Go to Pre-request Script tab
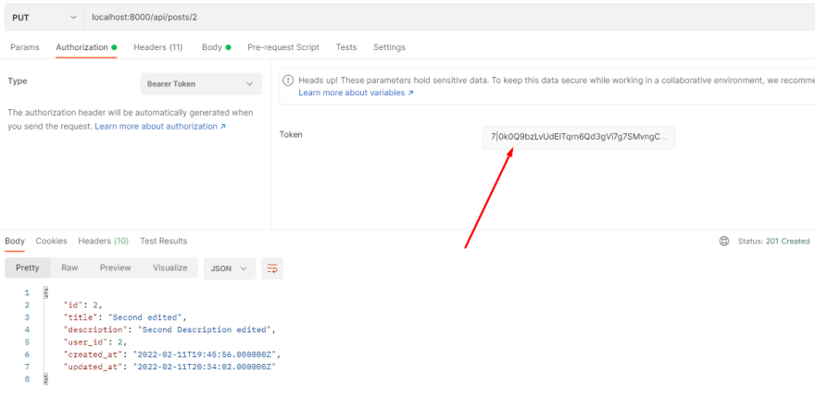Image resolution: width=815 pixels, height=399 pixels. (x=283, y=47)
